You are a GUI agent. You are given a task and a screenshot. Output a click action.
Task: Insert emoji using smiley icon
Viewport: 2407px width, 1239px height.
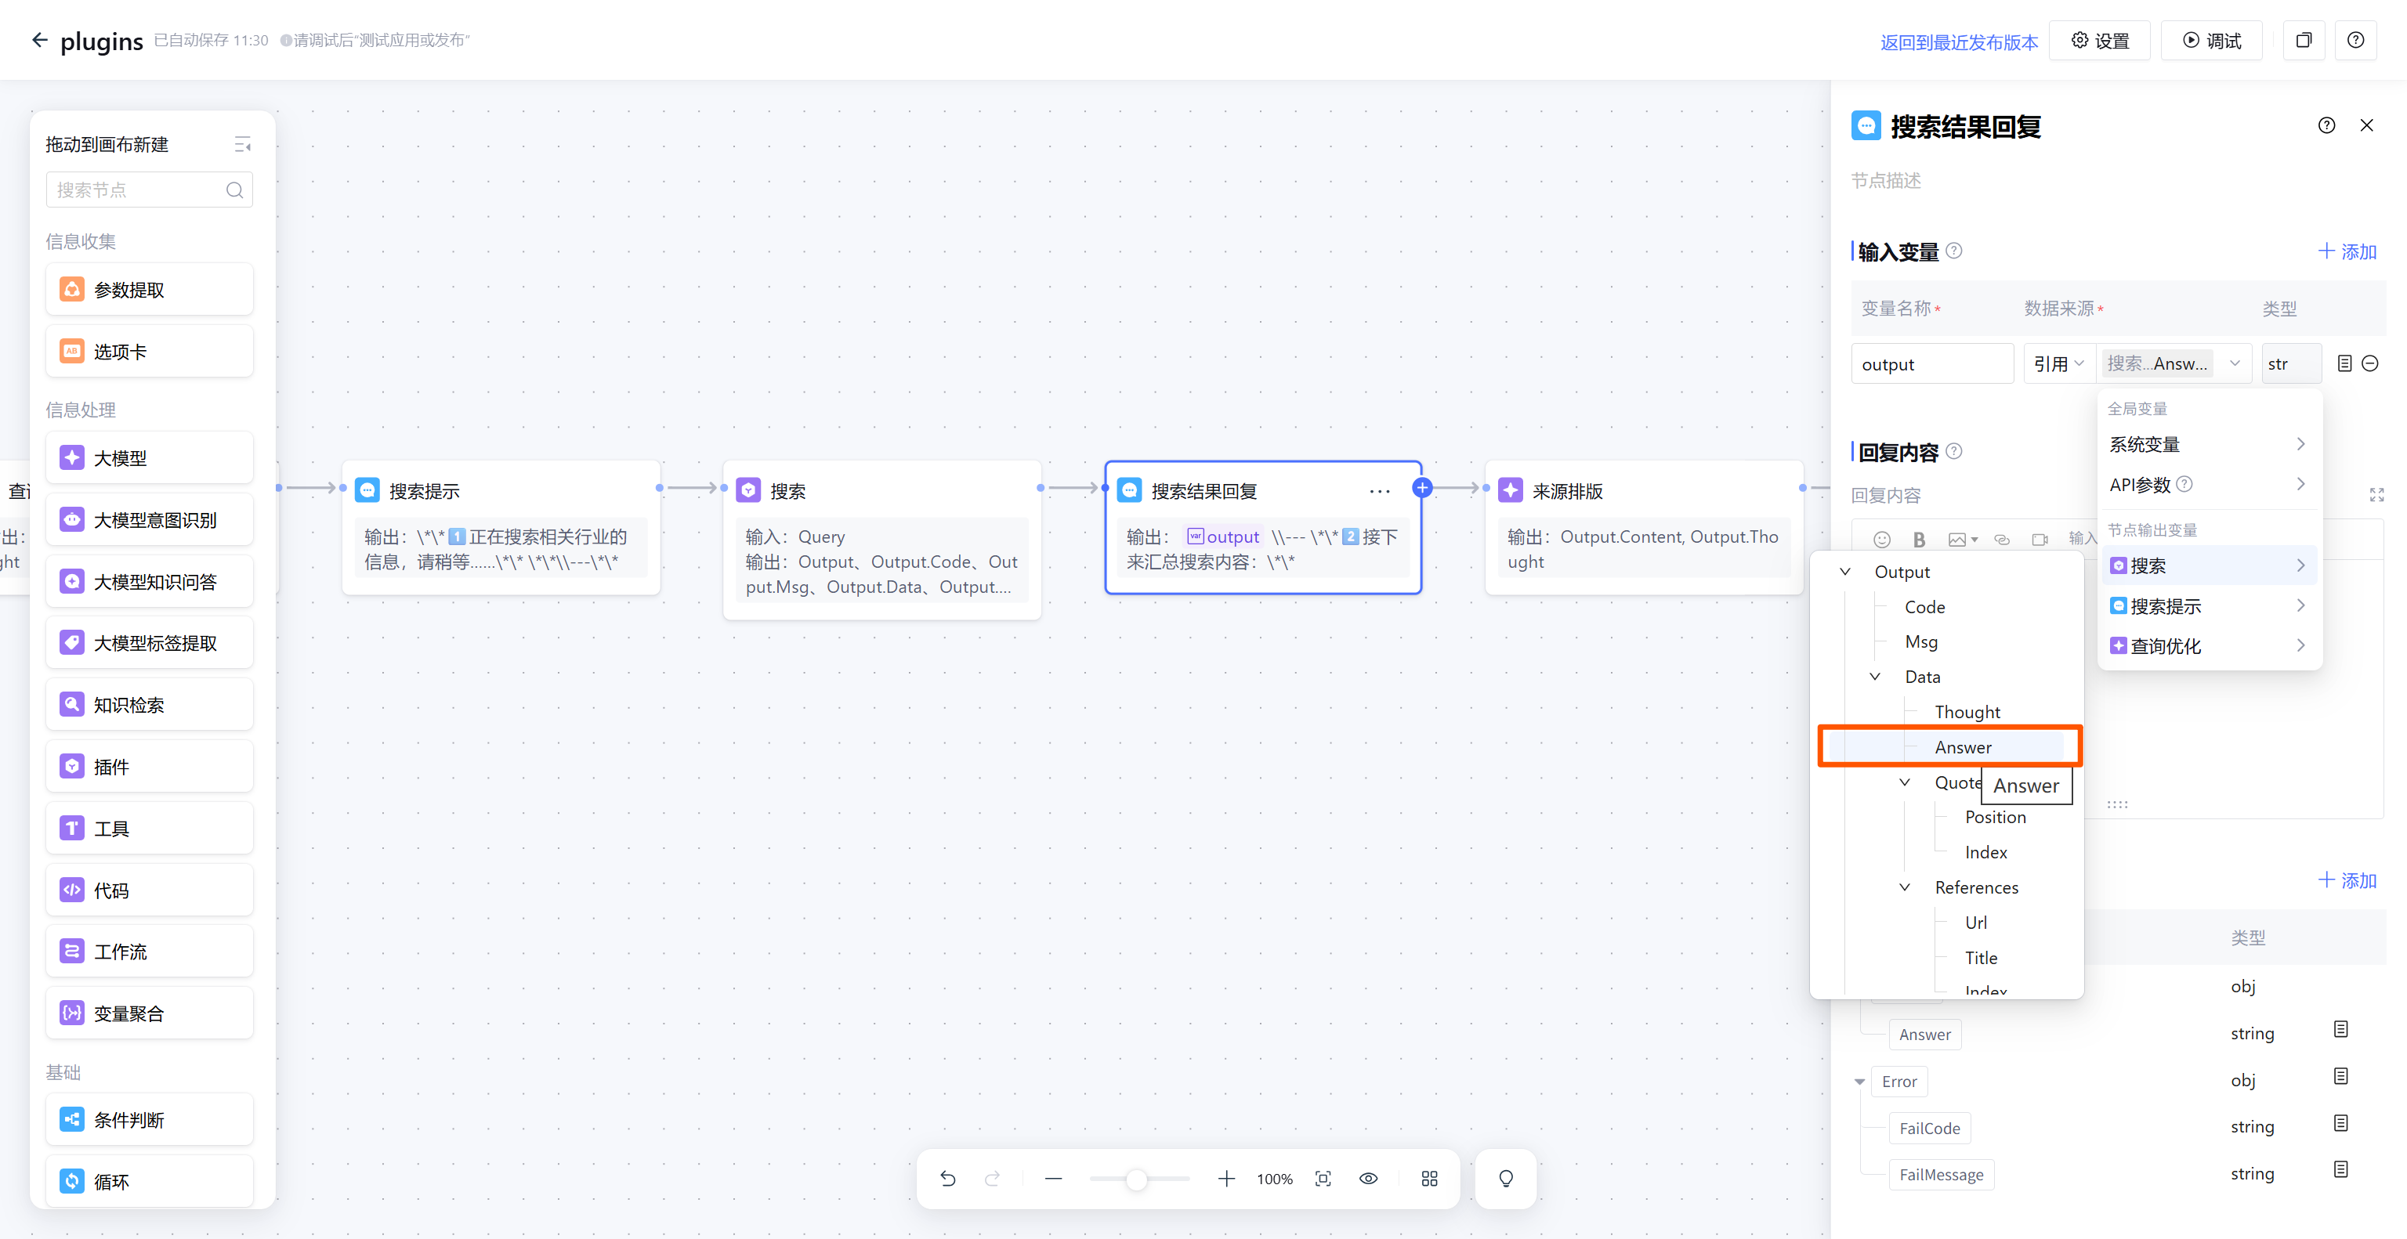click(1882, 539)
